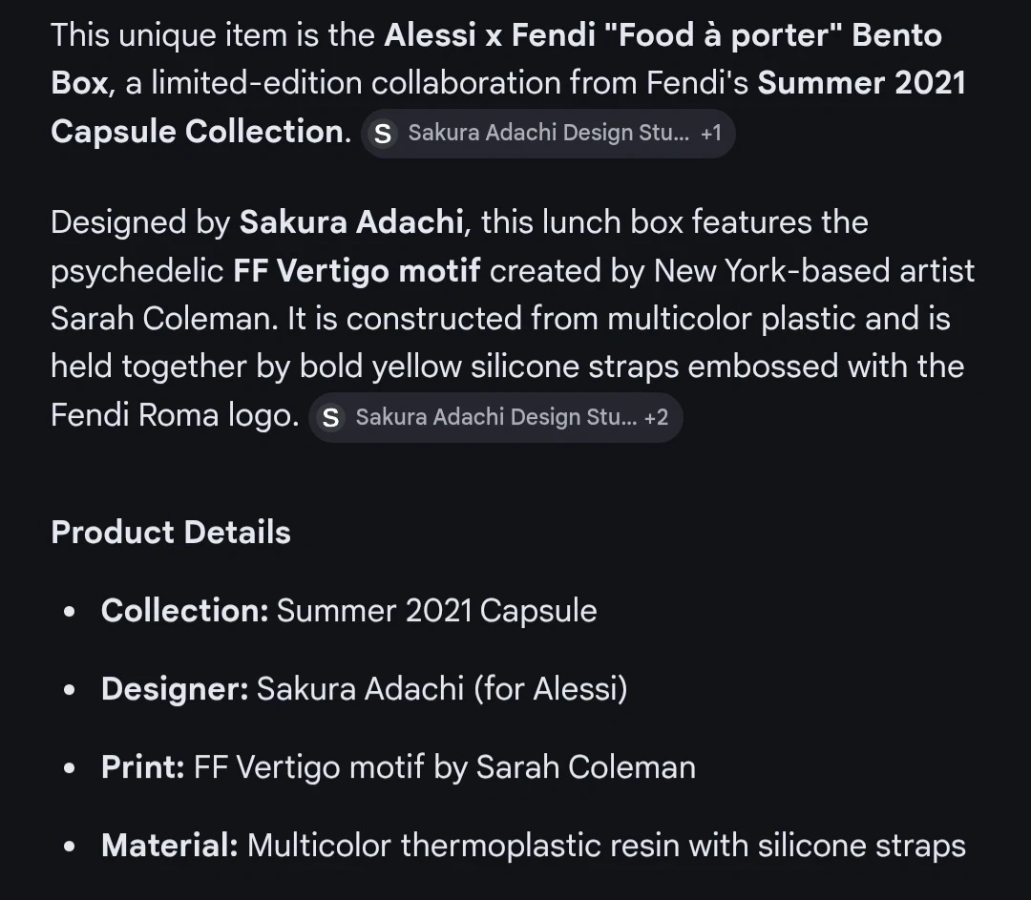1031x900 pixels.
Task: Click "(for Alessi)" in the Designer bullet
Action: [551, 689]
